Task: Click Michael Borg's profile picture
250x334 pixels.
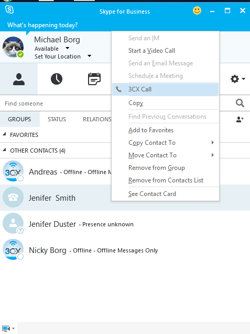Action: [x=13, y=47]
